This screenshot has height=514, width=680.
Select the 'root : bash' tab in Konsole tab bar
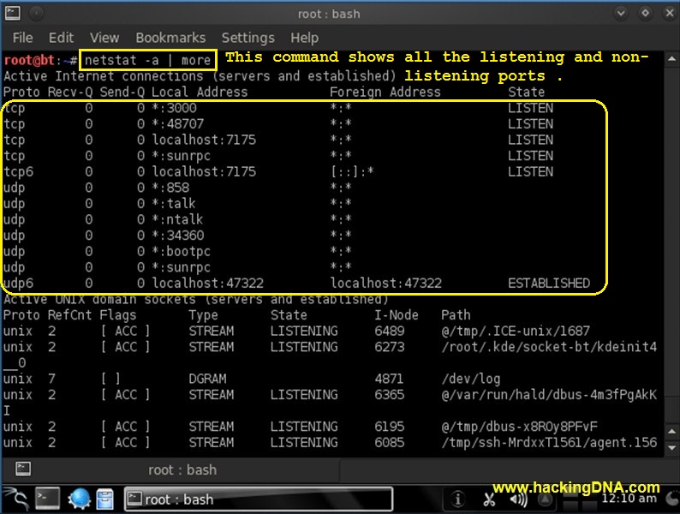point(182,469)
